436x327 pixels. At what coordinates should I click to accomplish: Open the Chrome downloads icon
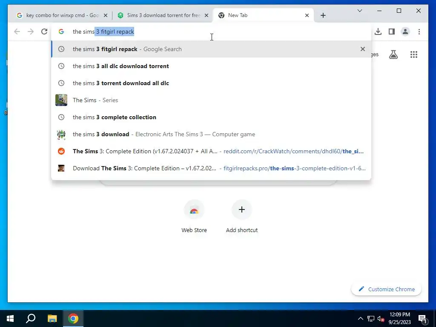click(x=378, y=32)
